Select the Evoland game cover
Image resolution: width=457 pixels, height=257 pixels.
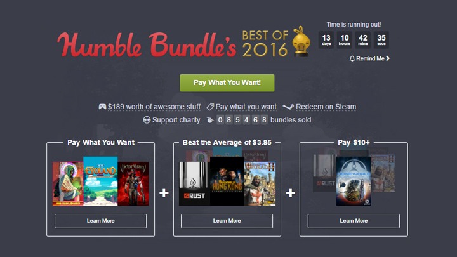(x=100, y=181)
